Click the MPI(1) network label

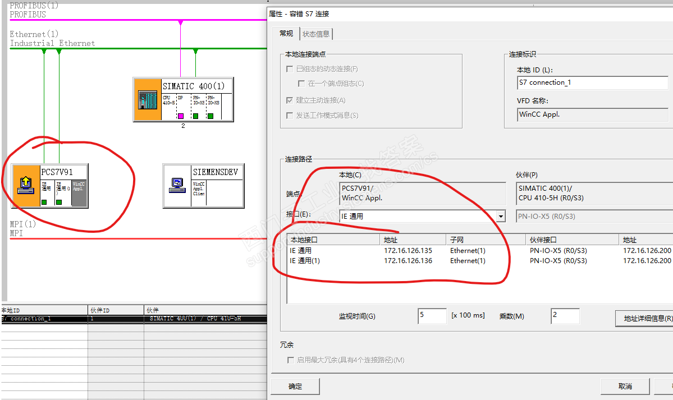23,224
